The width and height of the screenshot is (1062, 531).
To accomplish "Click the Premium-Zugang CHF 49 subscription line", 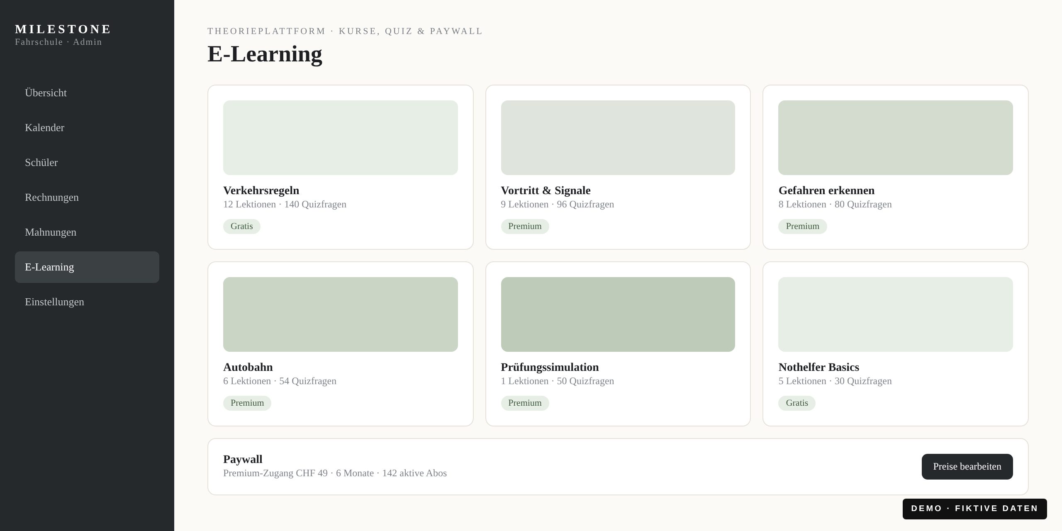I will point(335,473).
